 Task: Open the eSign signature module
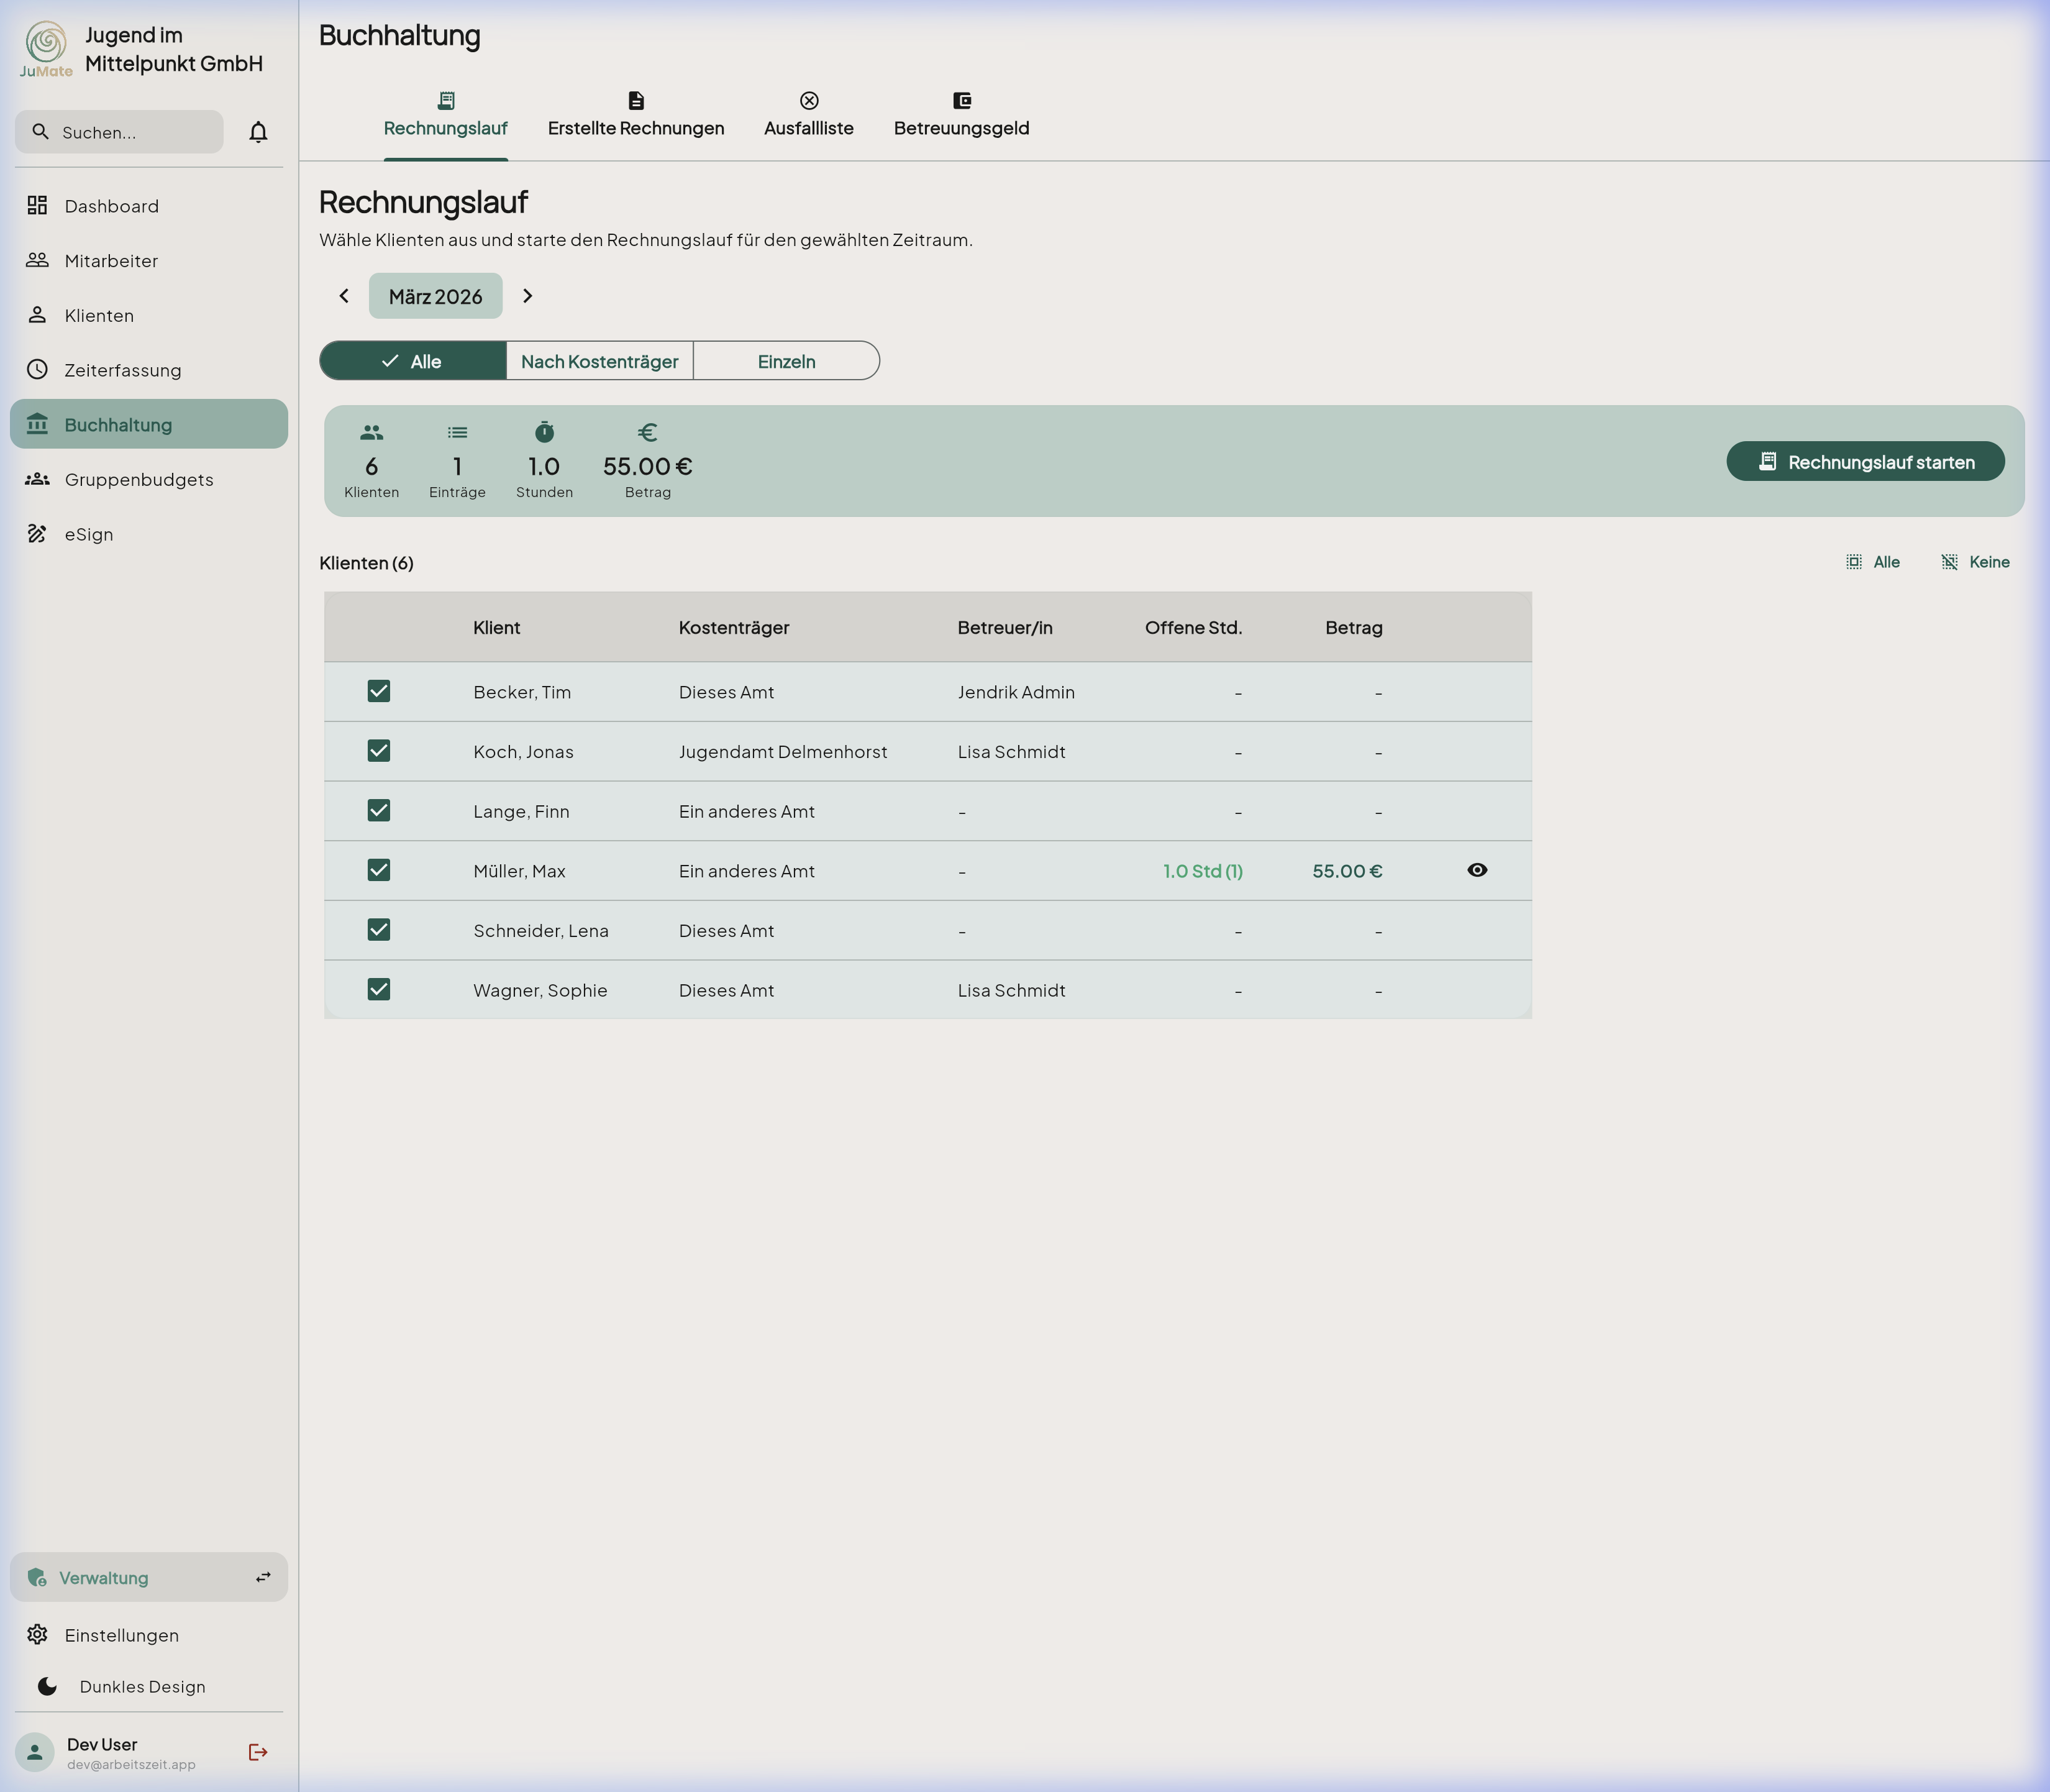(x=88, y=534)
